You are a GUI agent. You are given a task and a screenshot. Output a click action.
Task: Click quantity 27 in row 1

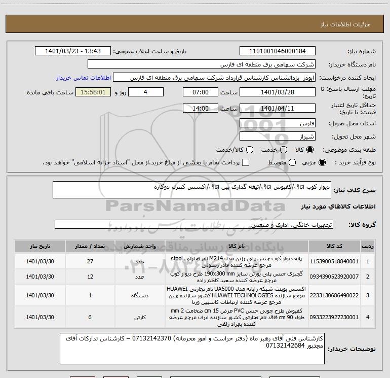(90, 261)
